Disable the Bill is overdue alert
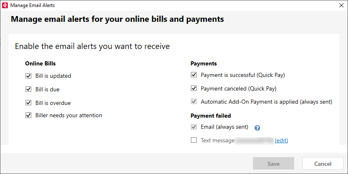The height and width of the screenshot is (174, 348). pos(28,103)
